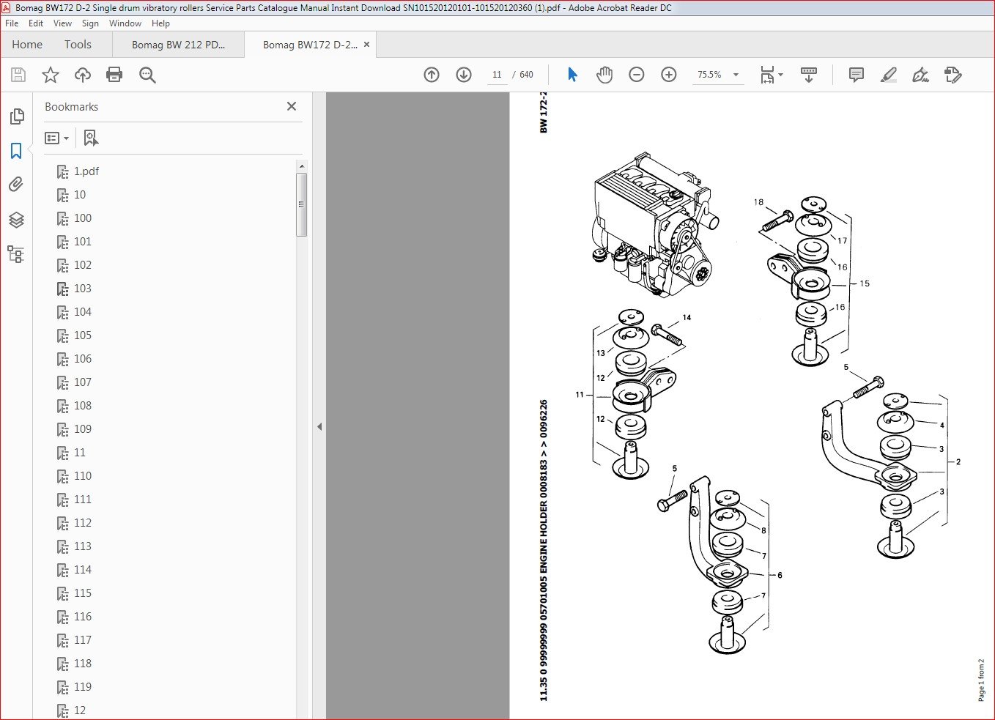The image size is (995, 720).
Task: Enable scrolling read mode icon
Action: (x=809, y=75)
